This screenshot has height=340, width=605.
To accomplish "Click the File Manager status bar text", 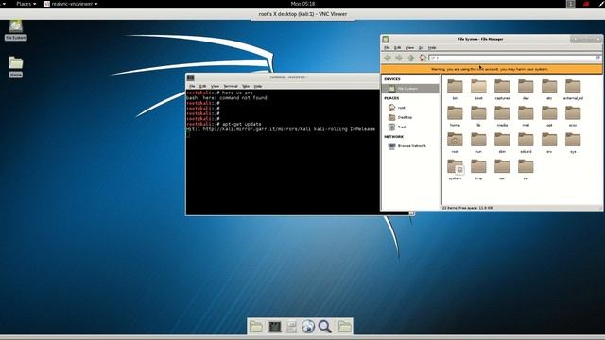I will click(467, 208).
